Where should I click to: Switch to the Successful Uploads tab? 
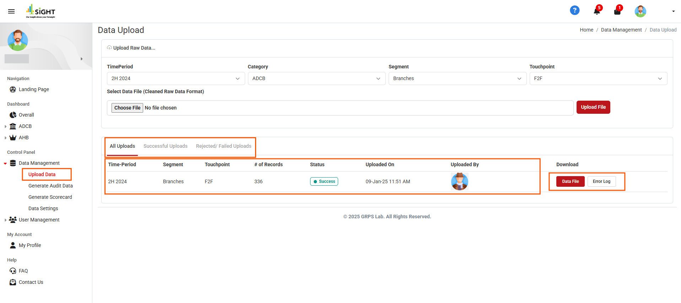coord(165,146)
